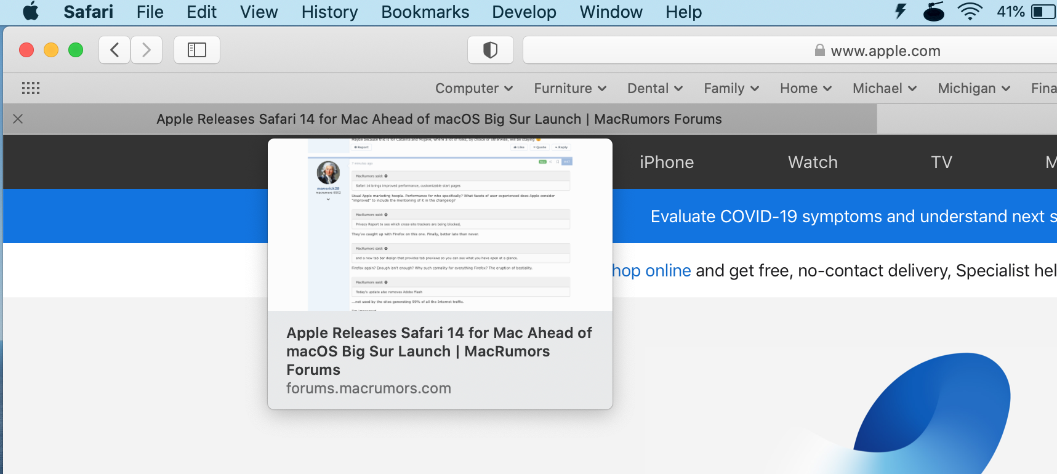Show the Top Sites grid icon
Viewport: 1057px width, 474px height.
[31, 88]
